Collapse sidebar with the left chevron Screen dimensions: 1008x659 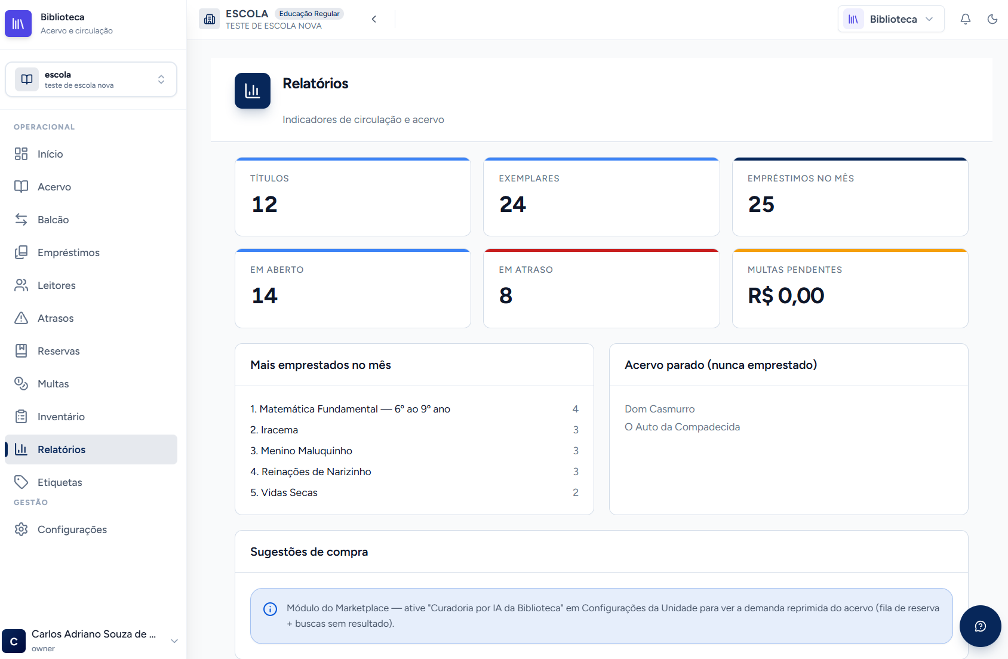tap(374, 19)
